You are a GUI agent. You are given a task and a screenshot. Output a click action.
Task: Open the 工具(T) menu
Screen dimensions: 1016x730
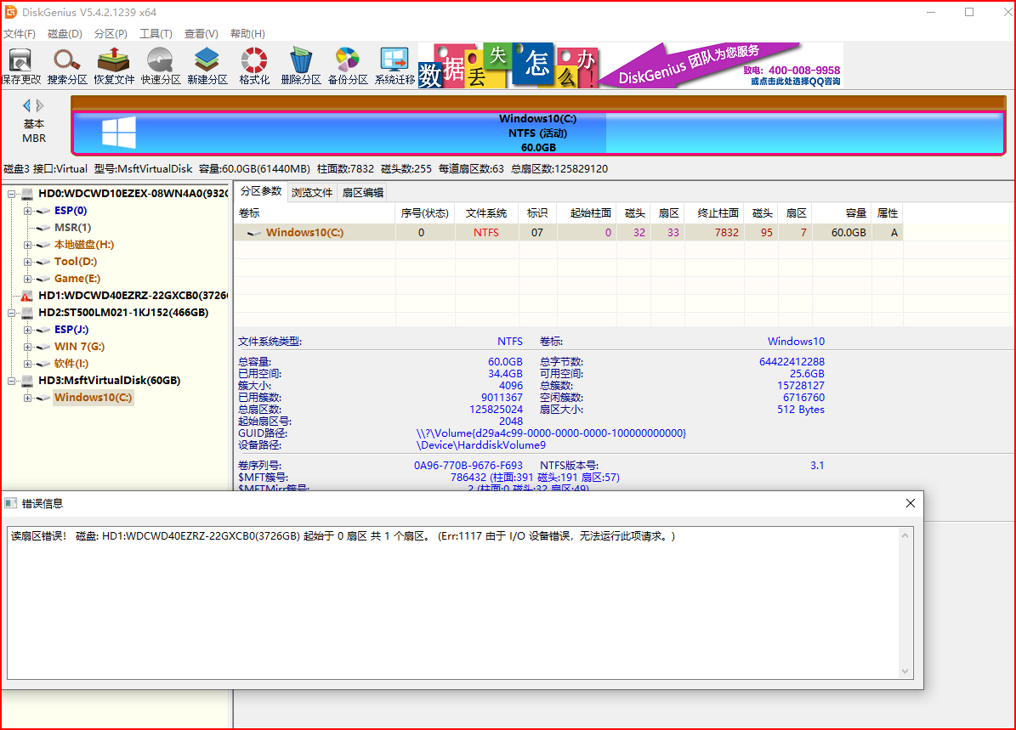(x=156, y=34)
